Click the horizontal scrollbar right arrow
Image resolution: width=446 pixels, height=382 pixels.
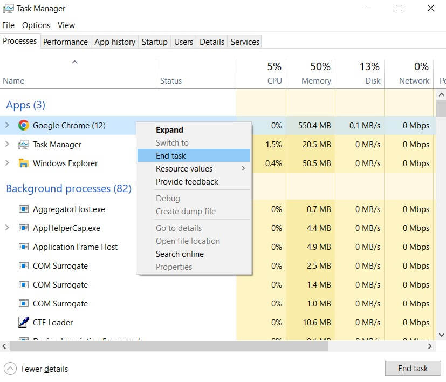pyautogui.click(x=430, y=346)
